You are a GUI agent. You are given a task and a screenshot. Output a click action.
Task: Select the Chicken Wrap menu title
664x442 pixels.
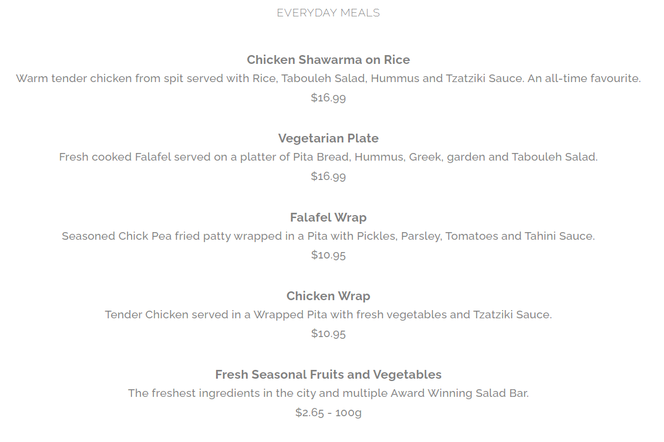328,296
